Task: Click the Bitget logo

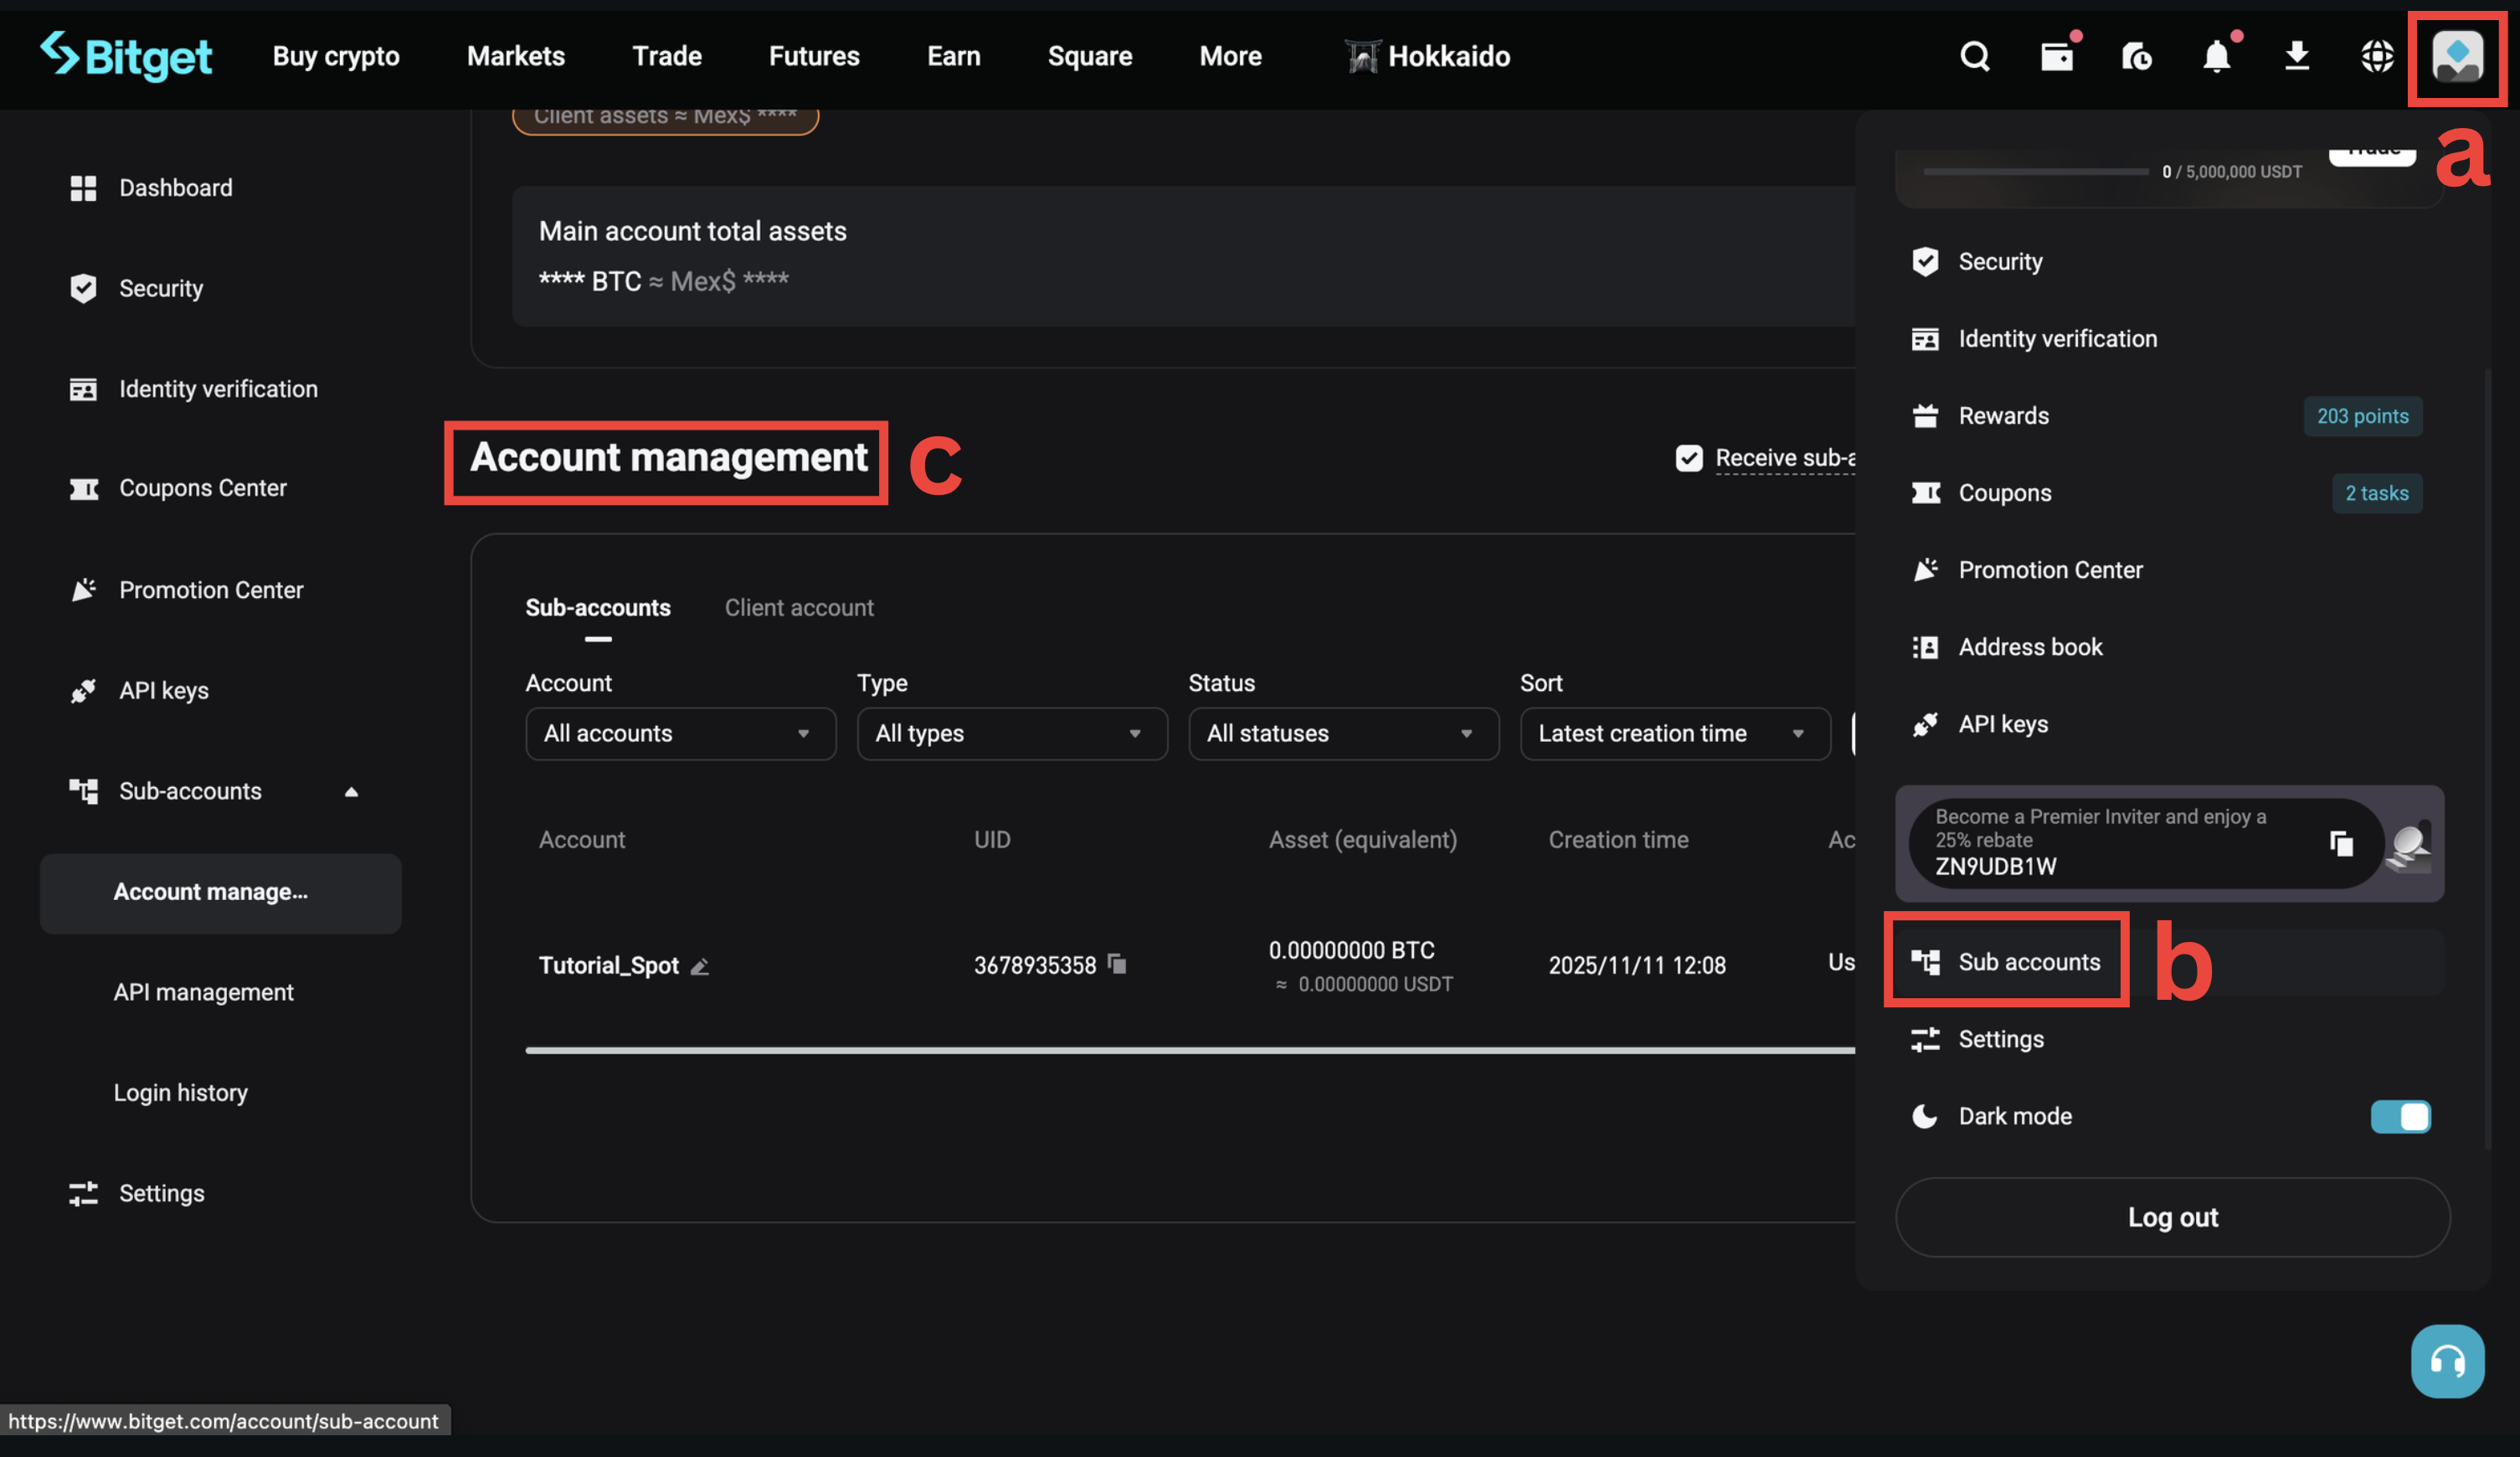Action: point(126,56)
